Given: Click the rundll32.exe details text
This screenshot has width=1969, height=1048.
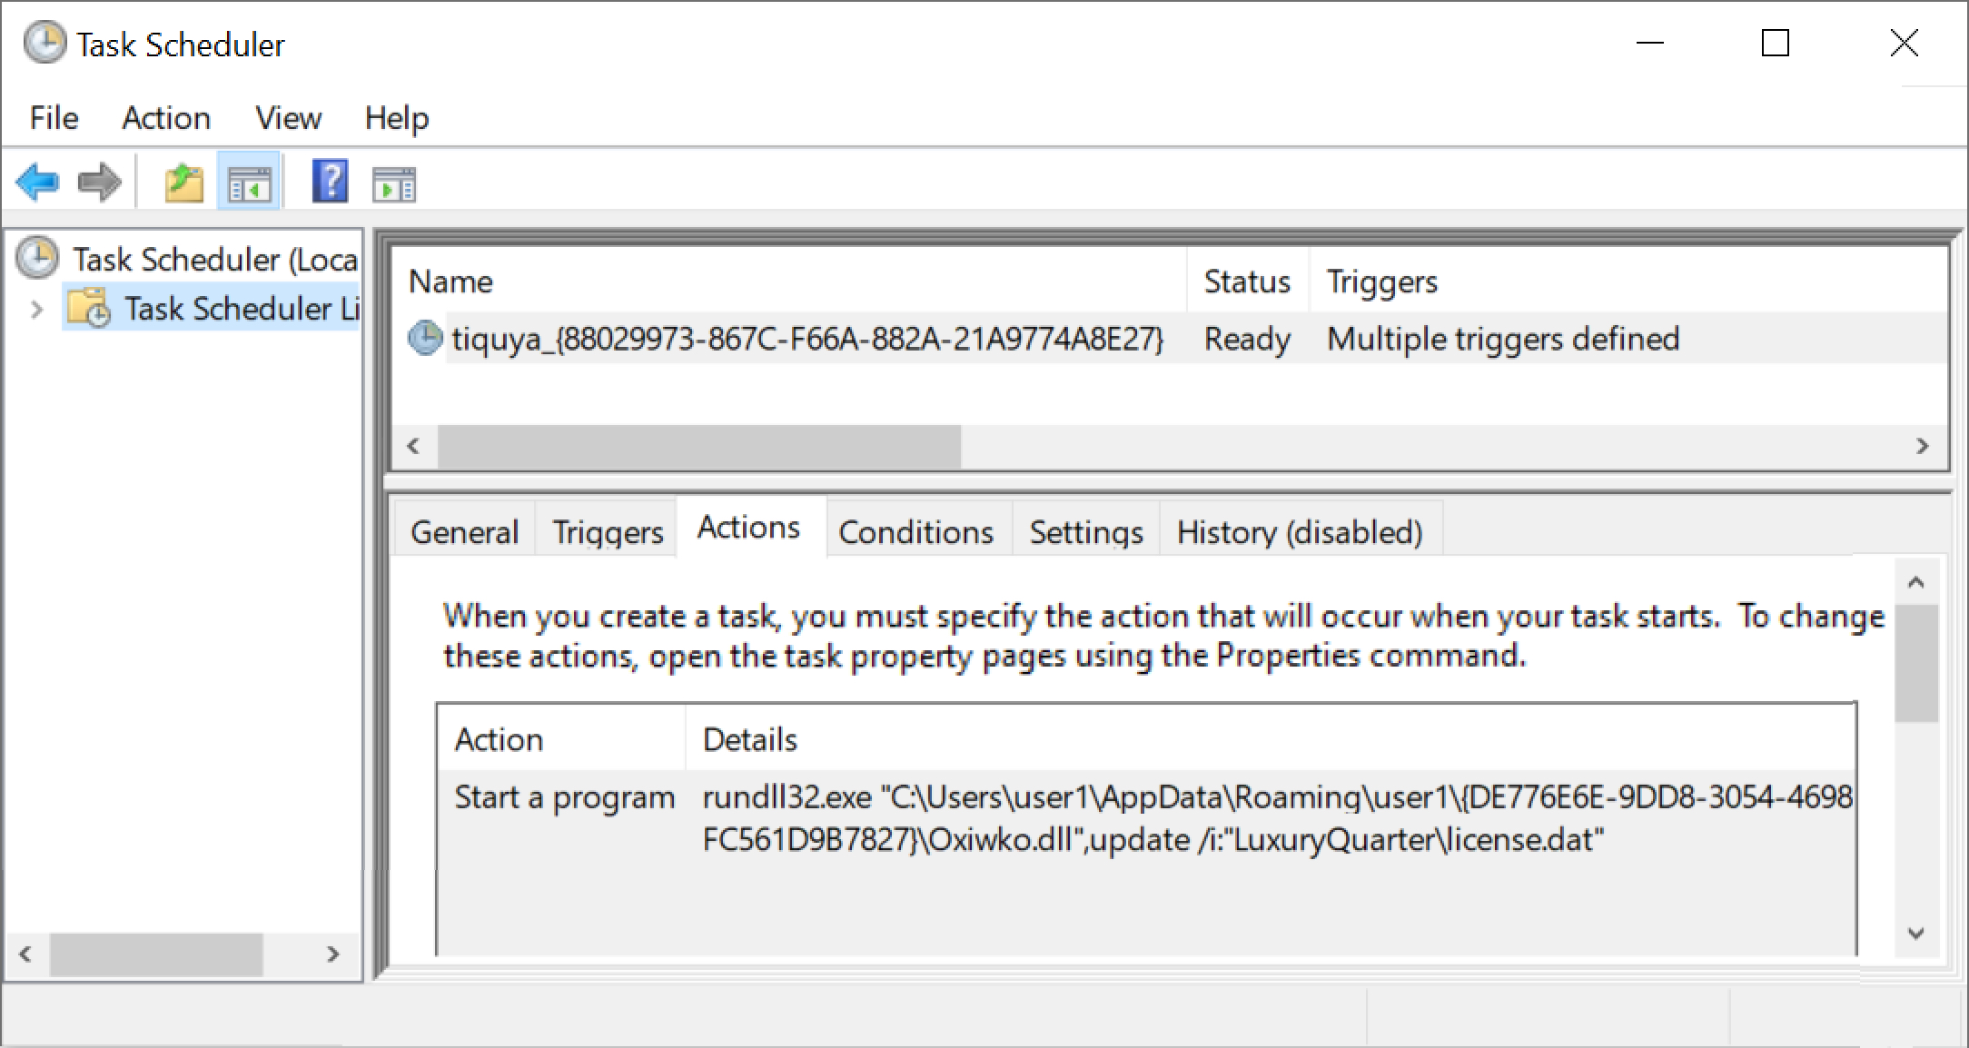Looking at the screenshot, I should [x=1276, y=818].
